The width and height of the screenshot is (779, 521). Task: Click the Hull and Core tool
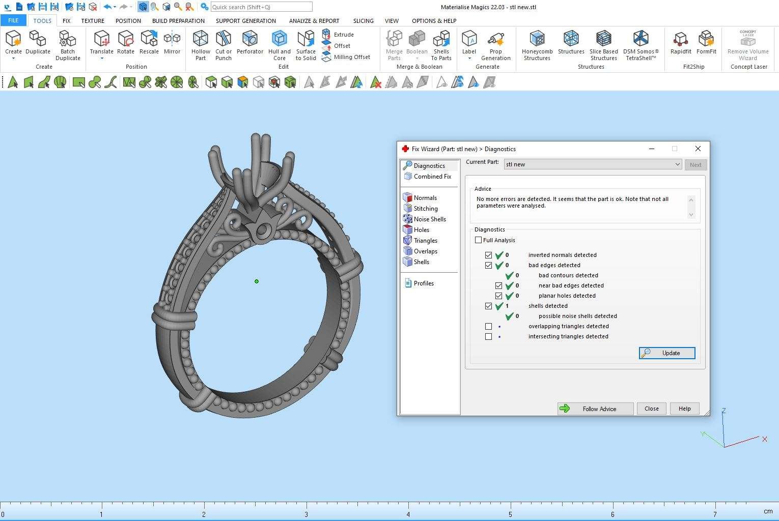click(279, 45)
